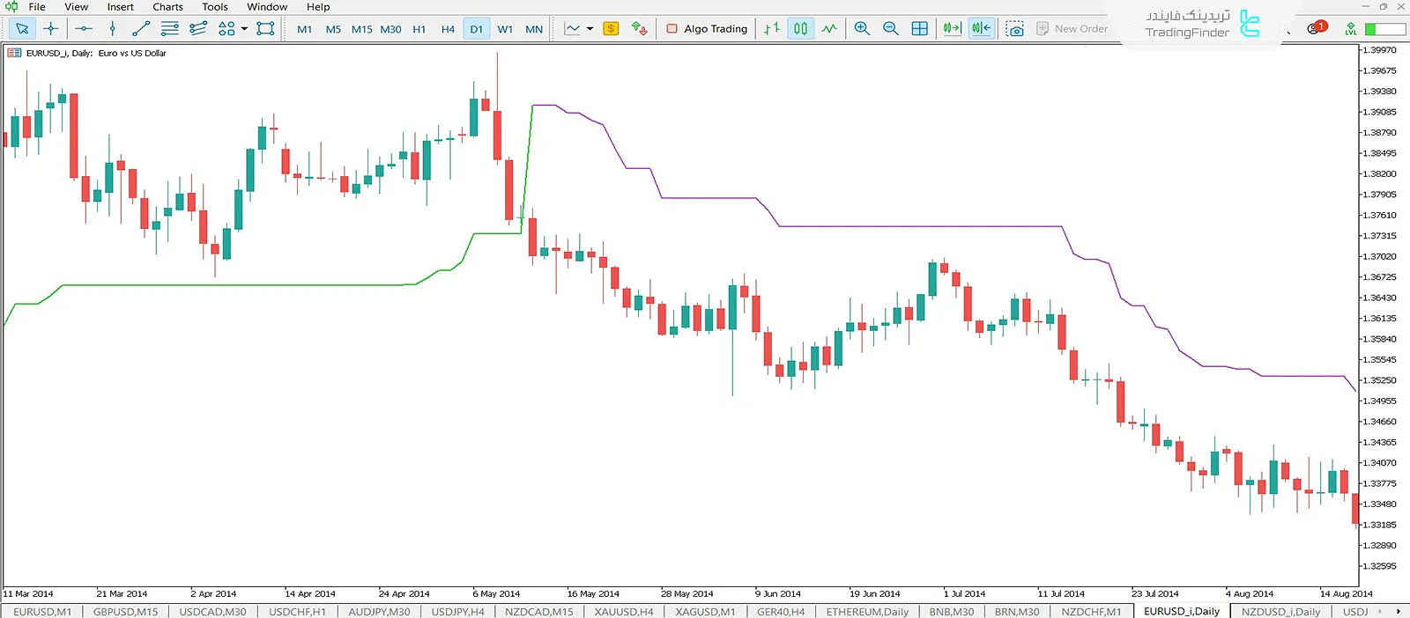Select the H4 timeframe button
The width and height of the screenshot is (1410, 618).
click(x=448, y=29)
